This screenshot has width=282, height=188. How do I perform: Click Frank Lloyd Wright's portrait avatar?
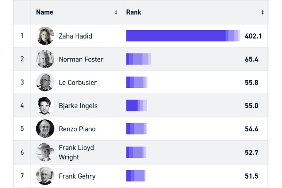click(45, 152)
